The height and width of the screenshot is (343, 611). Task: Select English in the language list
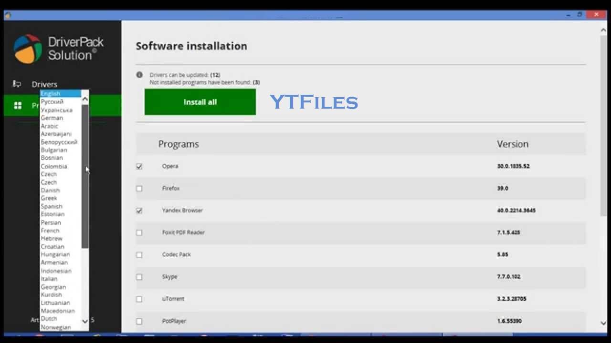61,93
